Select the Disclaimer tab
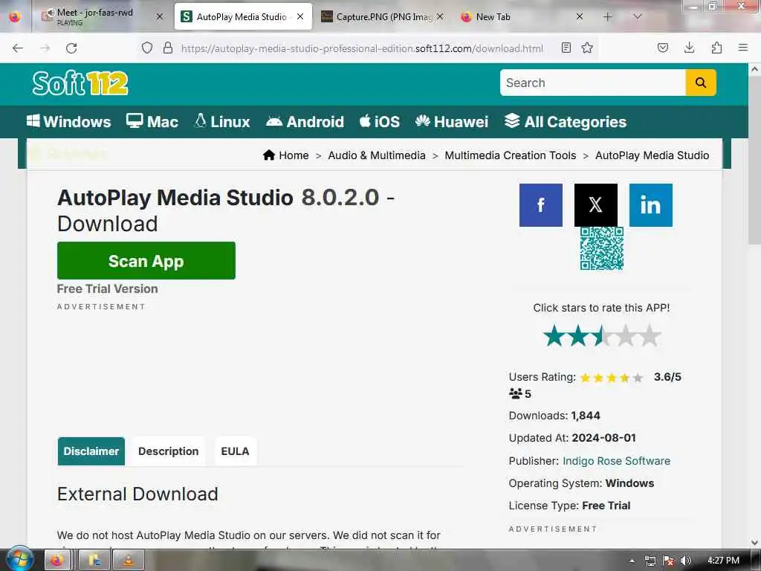The width and height of the screenshot is (761, 571). click(91, 451)
